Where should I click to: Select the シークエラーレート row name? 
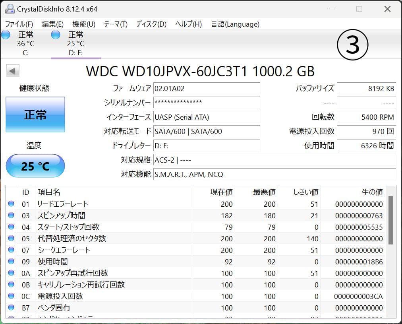(x=64, y=250)
